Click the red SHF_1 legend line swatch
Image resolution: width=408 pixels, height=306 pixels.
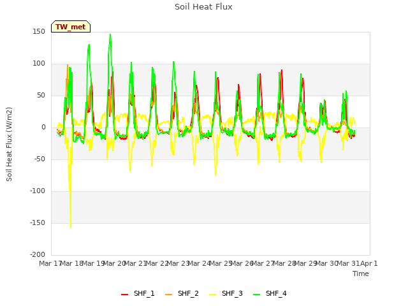[125, 295]
